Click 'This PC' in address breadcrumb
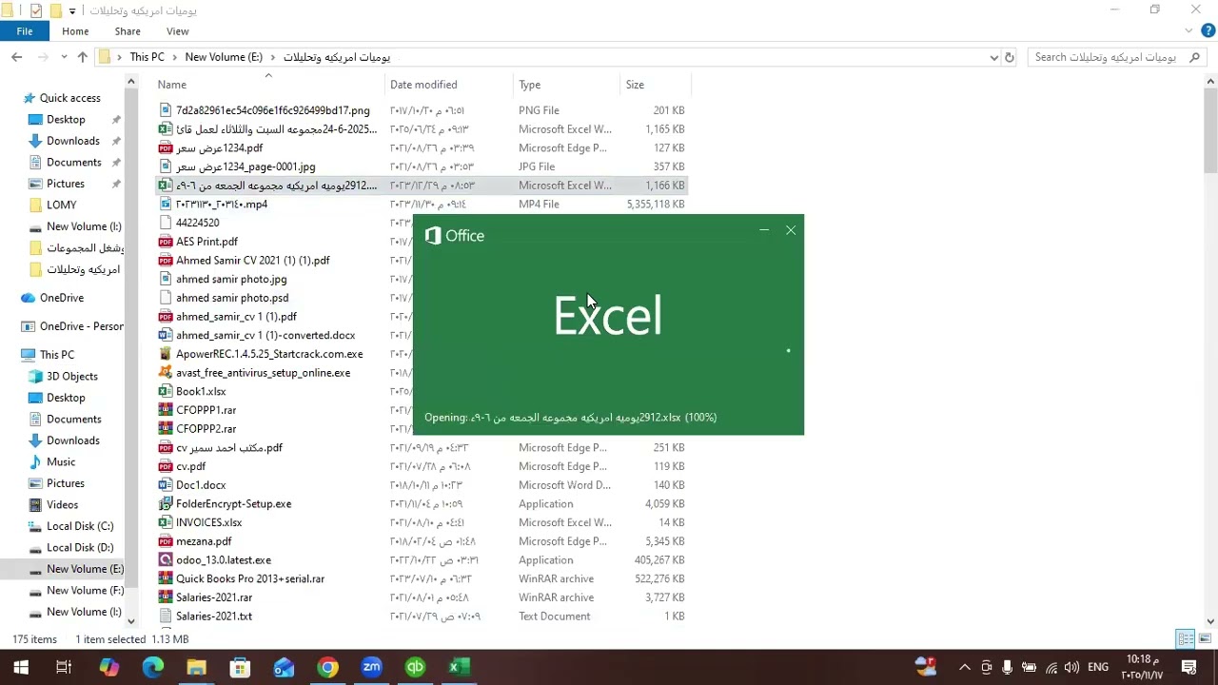1218x685 pixels. click(x=147, y=57)
